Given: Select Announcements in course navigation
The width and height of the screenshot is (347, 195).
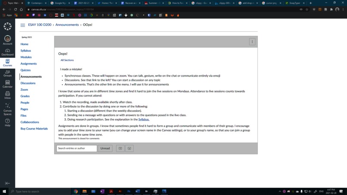Looking at the screenshot, I should click(x=31, y=77).
